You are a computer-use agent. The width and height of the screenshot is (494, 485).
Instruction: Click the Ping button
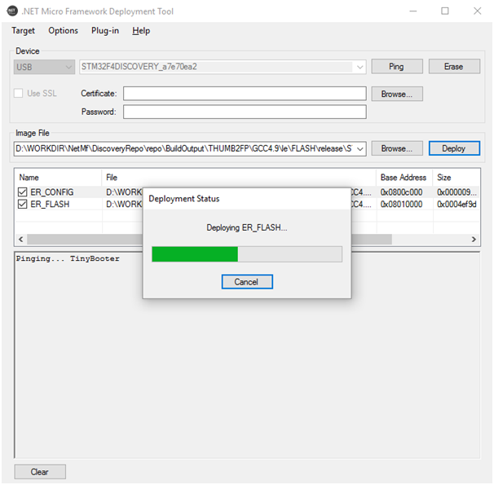click(397, 67)
